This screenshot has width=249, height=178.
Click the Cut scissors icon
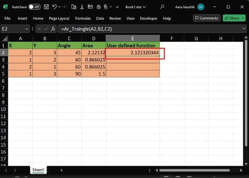point(82,7)
